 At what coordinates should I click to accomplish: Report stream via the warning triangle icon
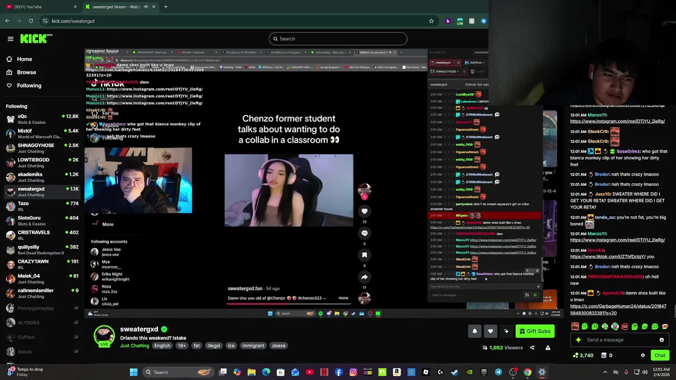tap(548, 348)
